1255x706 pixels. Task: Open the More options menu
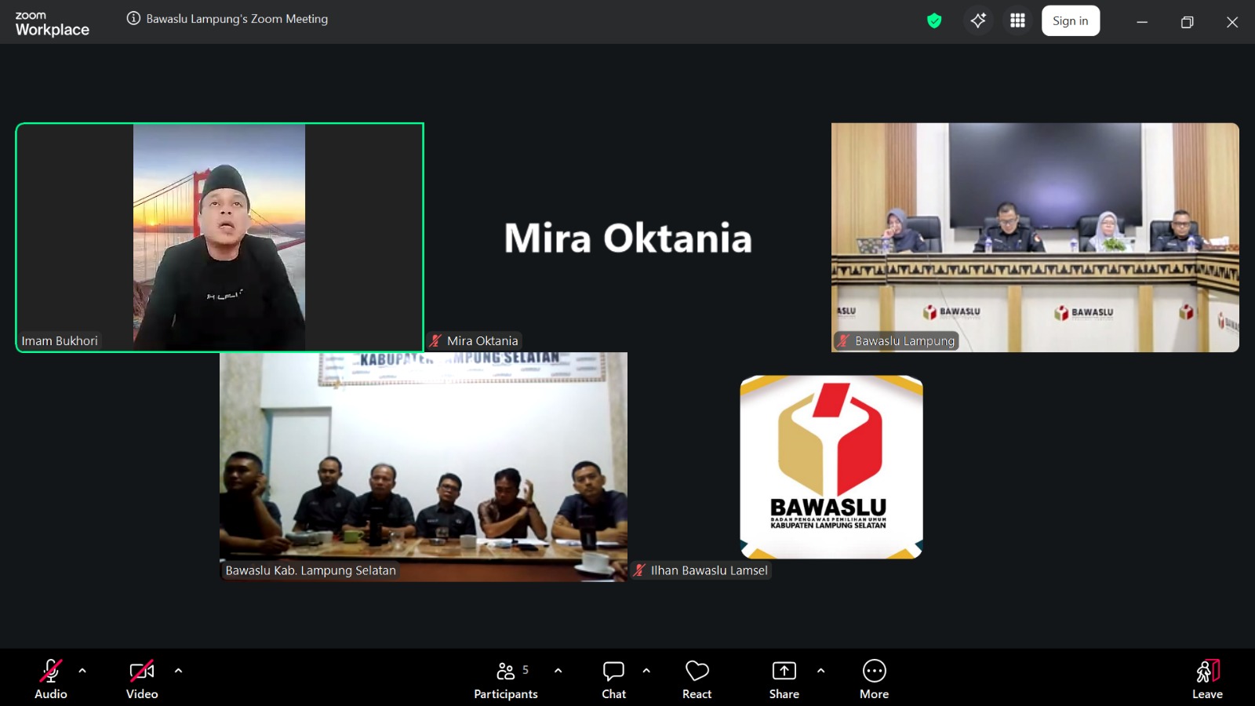(x=874, y=679)
